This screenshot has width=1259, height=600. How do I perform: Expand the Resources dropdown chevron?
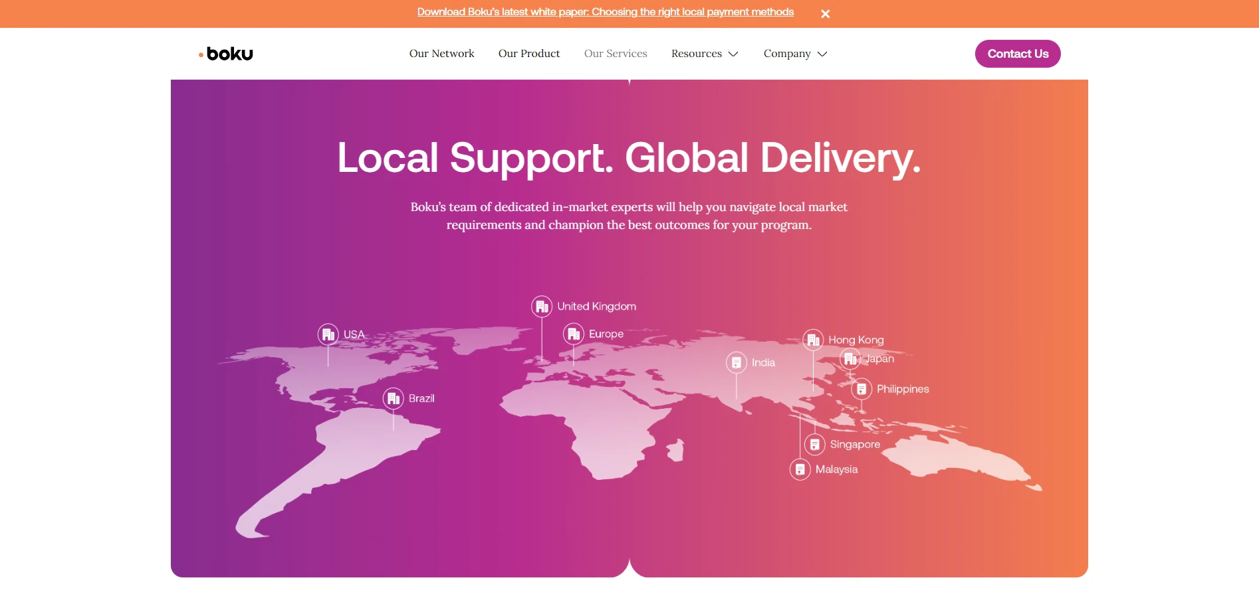[734, 54]
